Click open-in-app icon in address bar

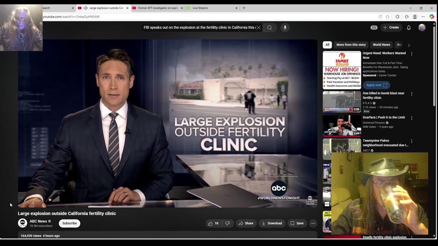380,17
